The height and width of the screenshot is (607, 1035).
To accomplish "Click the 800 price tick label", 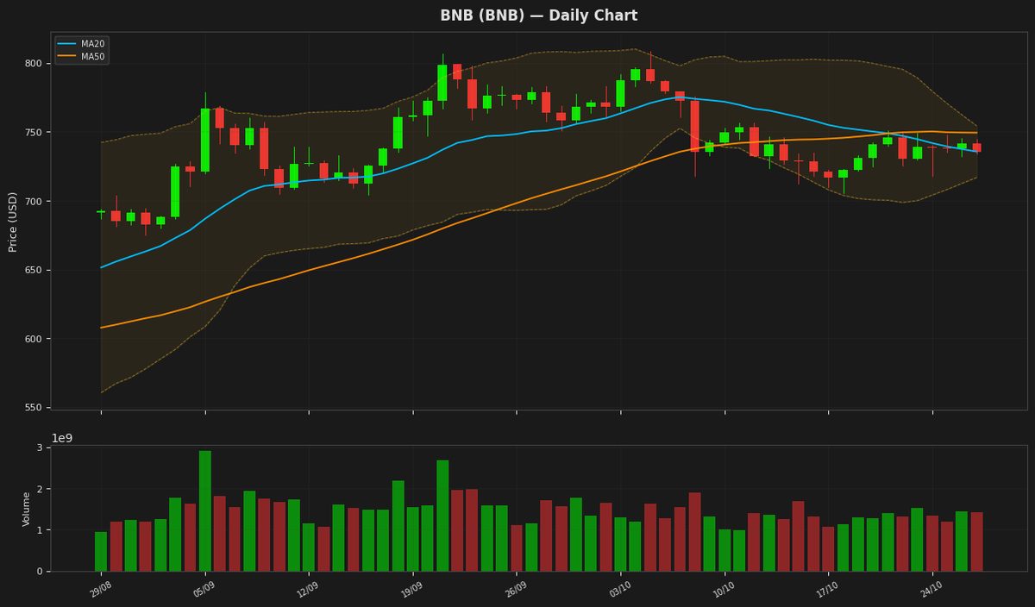I will 34,64.
